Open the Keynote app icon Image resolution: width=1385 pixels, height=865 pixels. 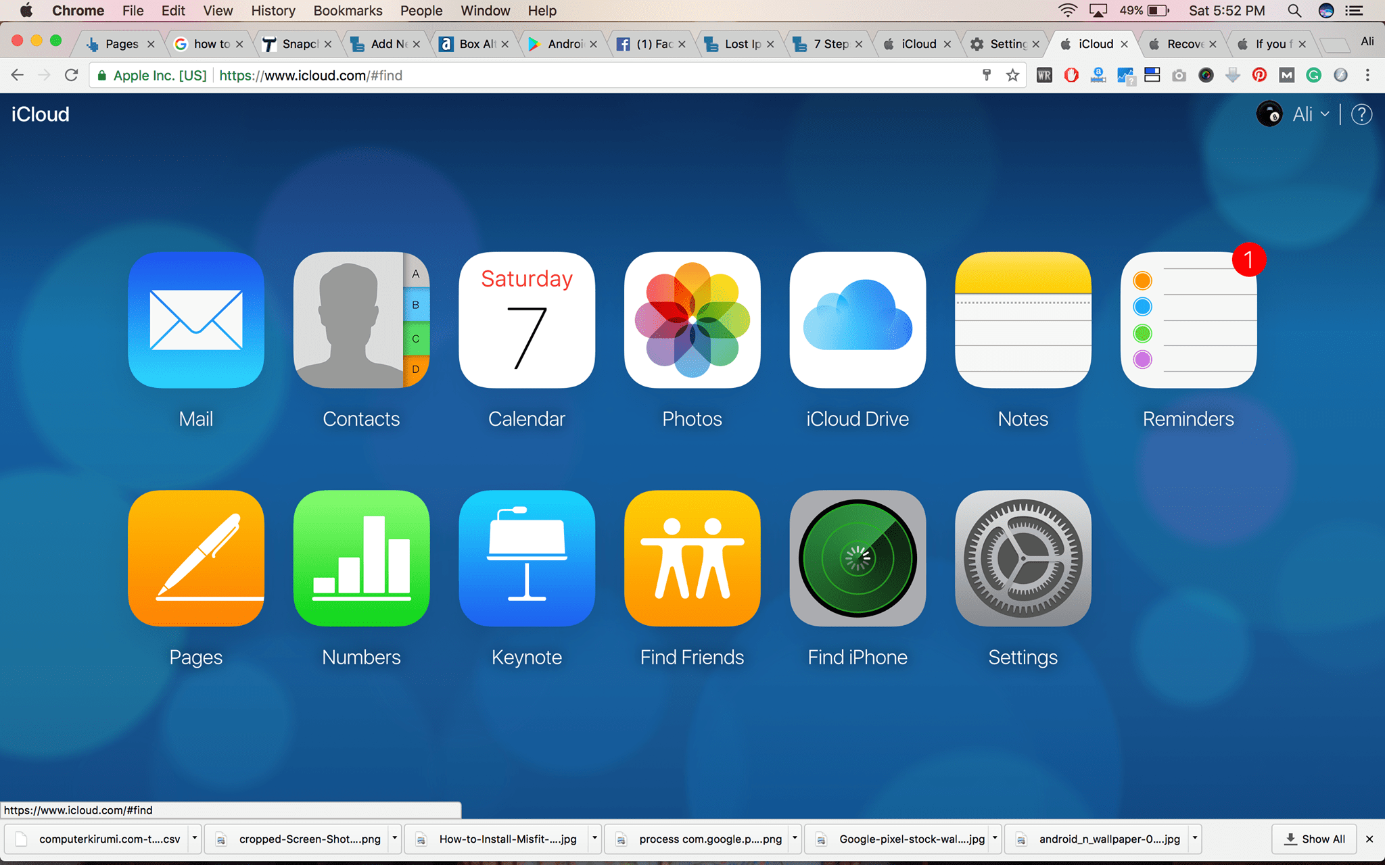[527, 558]
